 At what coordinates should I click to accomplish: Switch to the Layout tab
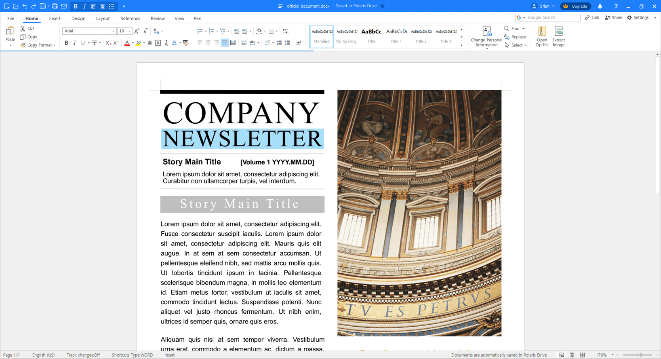103,18
